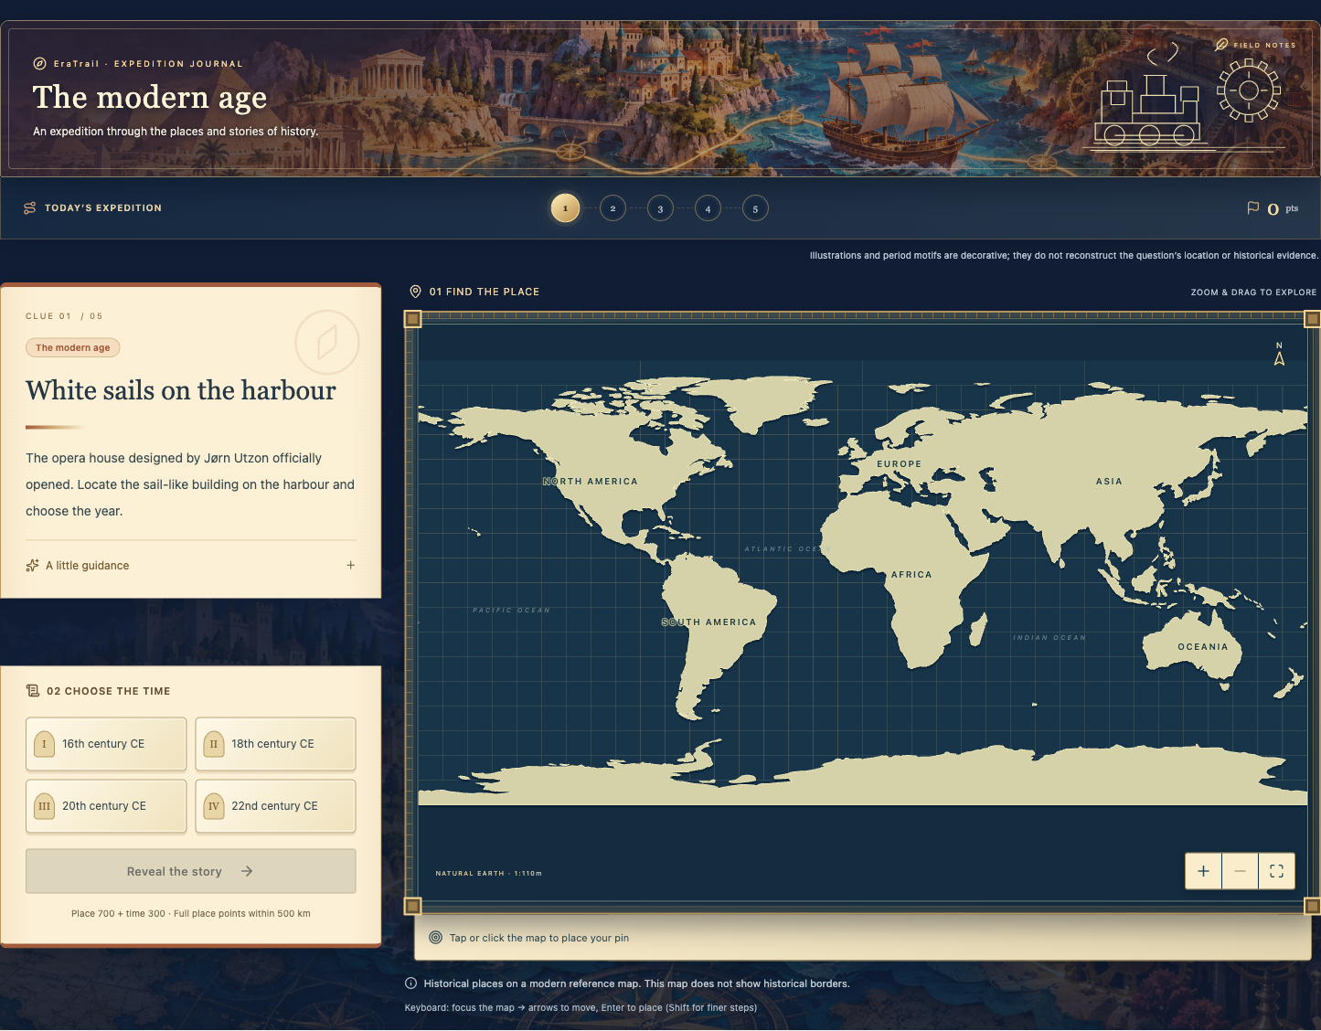The width and height of the screenshot is (1321, 1031).
Task: Click the Field Notes feather icon
Action: coord(1221,45)
